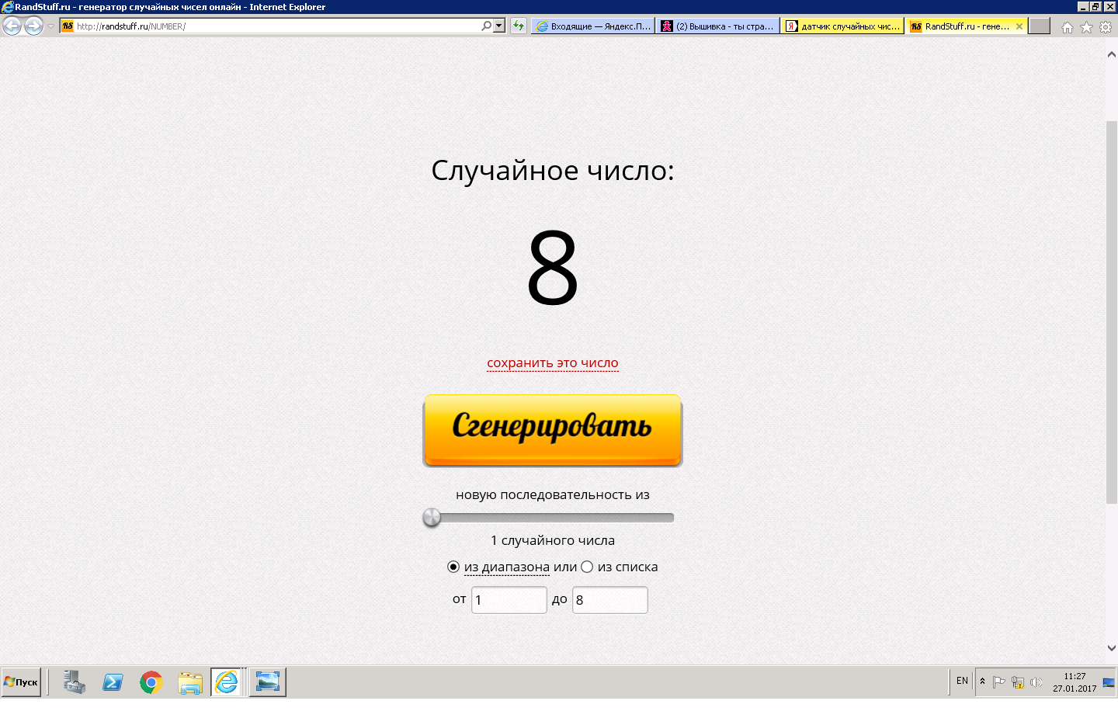The image size is (1118, 725).
Task: Select the 'из диапазона' radio button
Action: (x=453, y=567)
